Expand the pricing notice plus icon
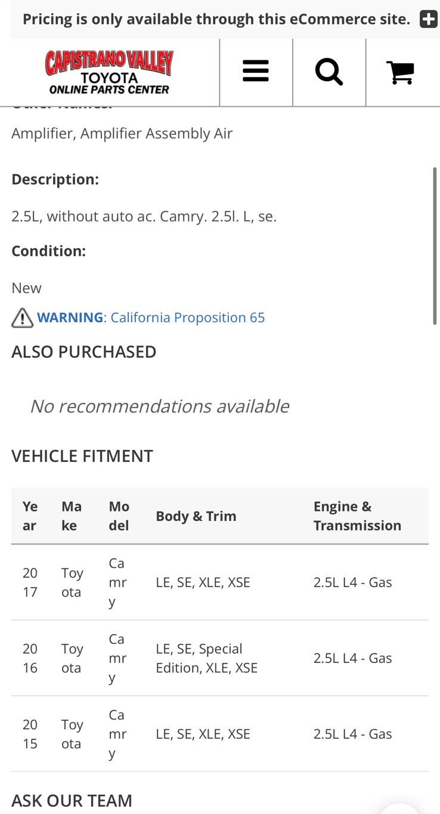This screenshot has height=814, width=440. [x=428, y=19]
